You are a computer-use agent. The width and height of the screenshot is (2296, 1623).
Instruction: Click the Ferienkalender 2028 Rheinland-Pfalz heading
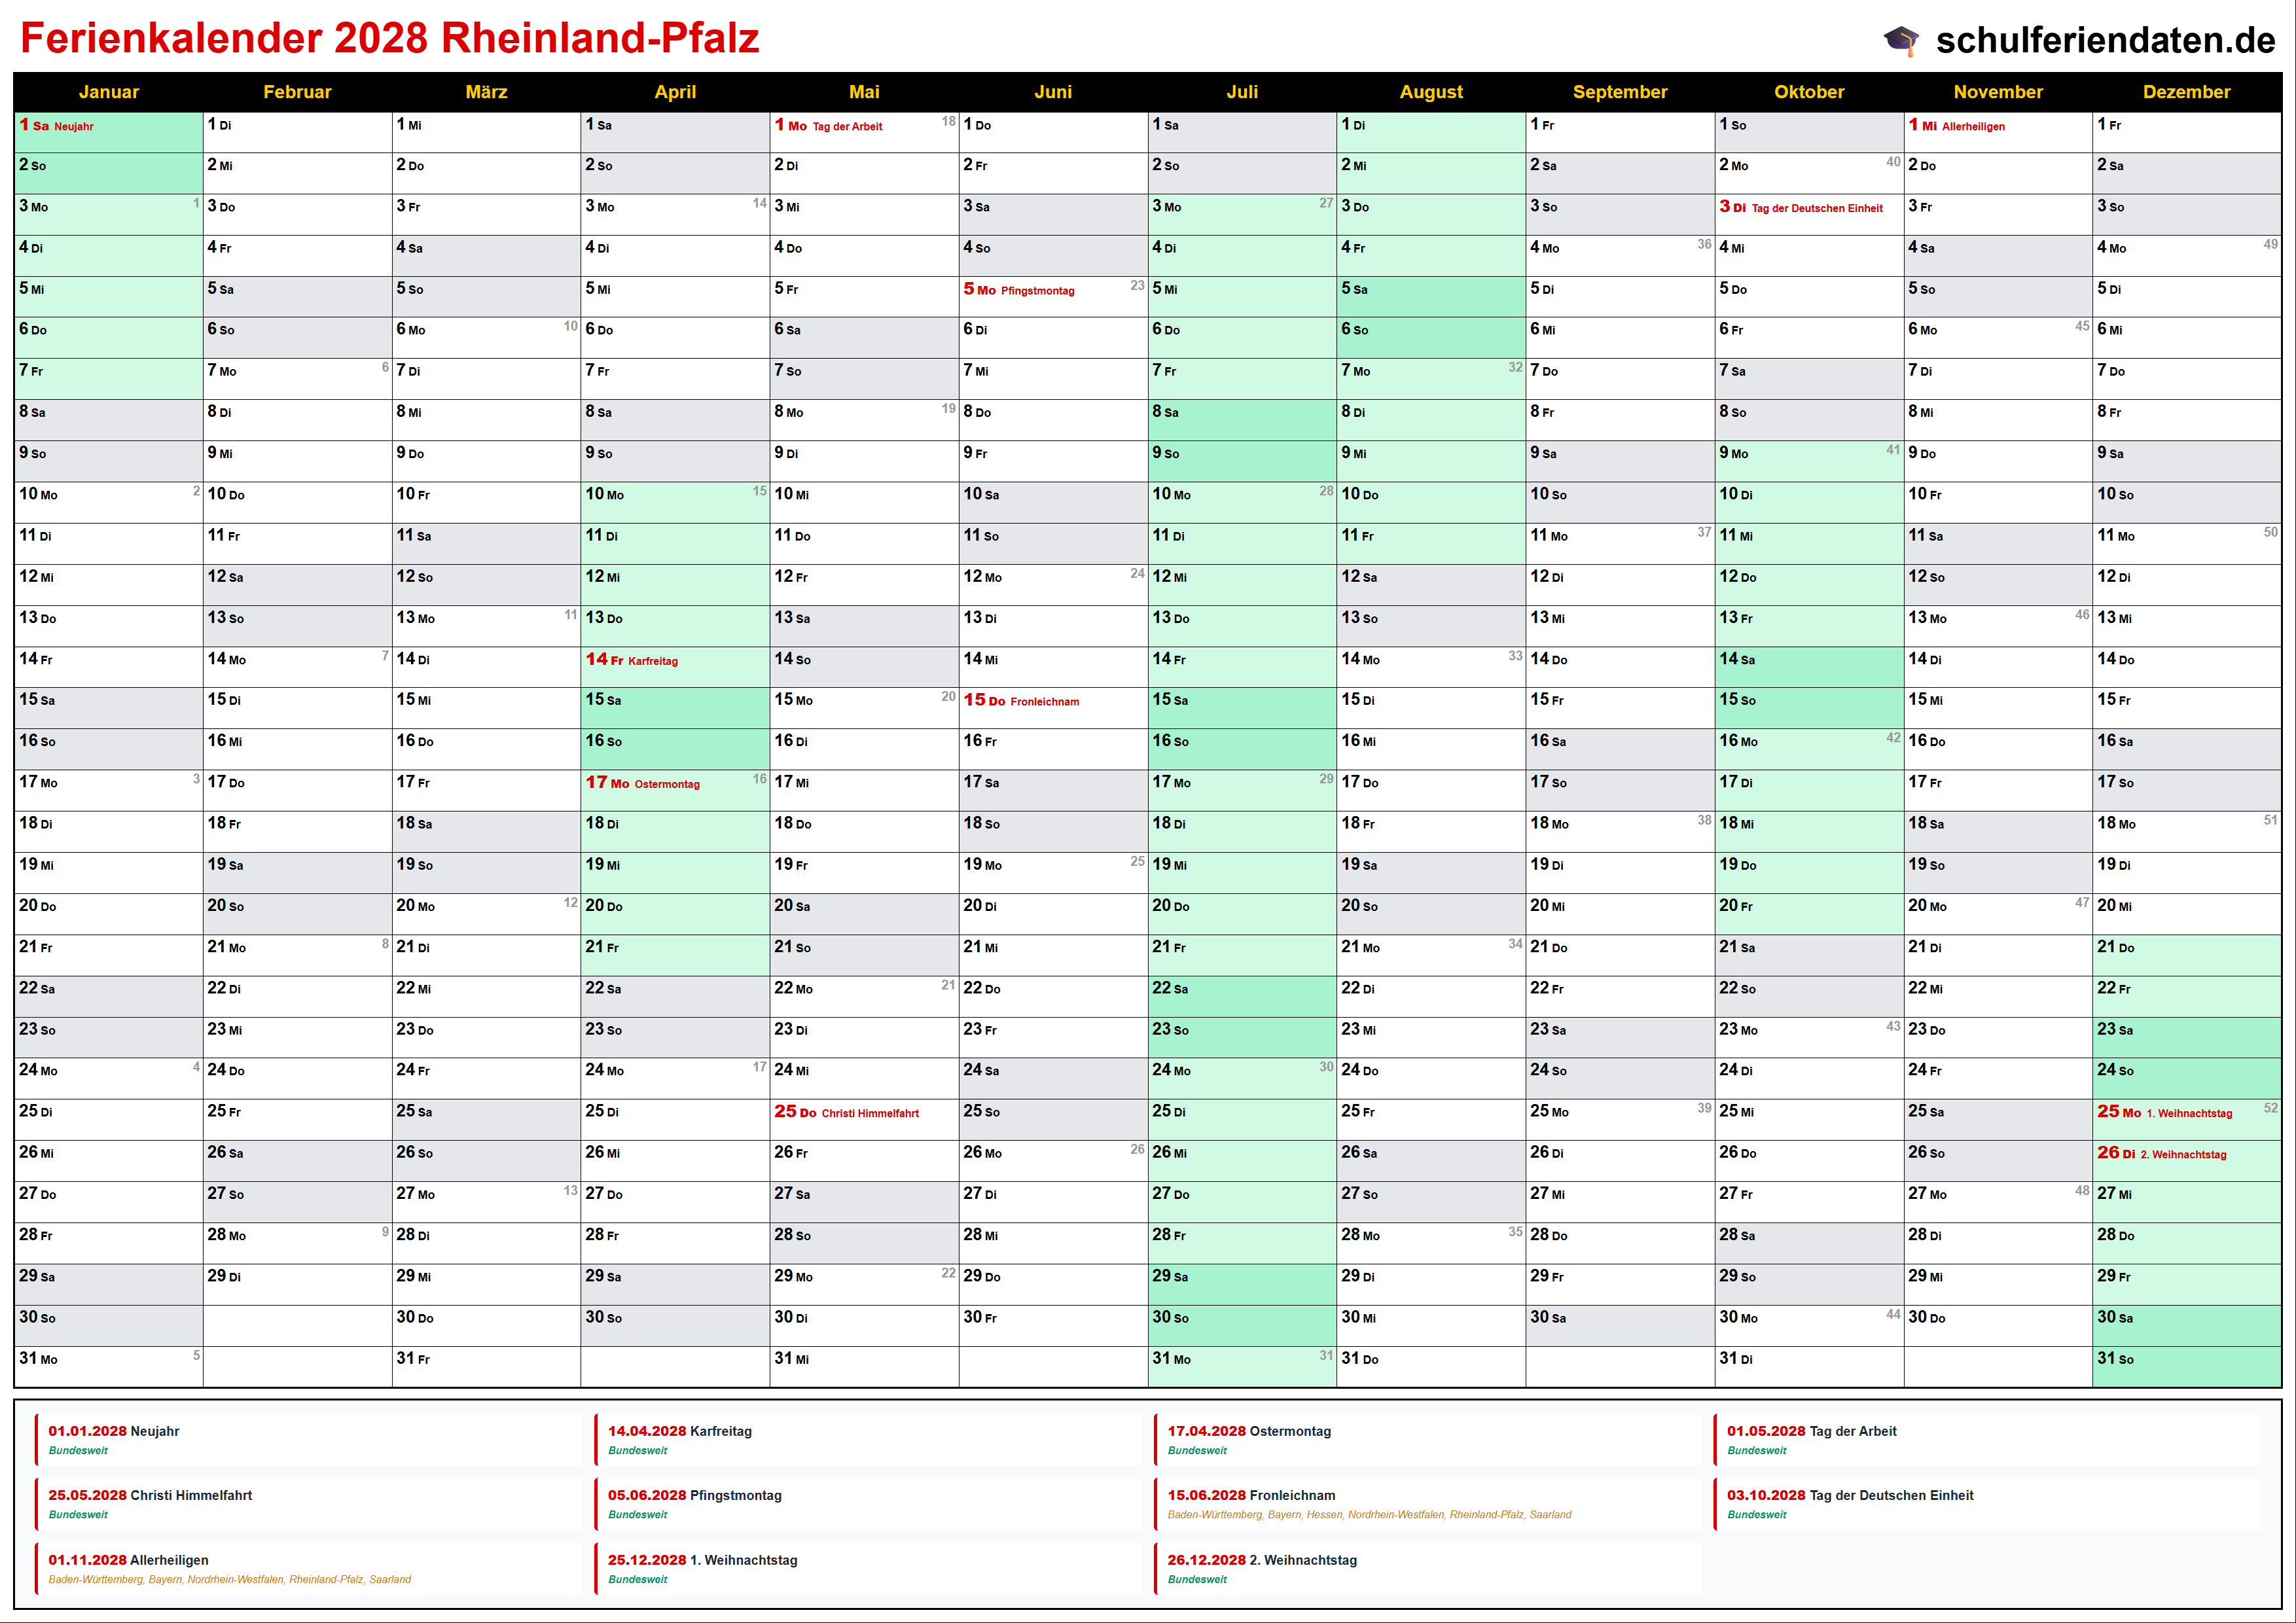click(389, 39)
